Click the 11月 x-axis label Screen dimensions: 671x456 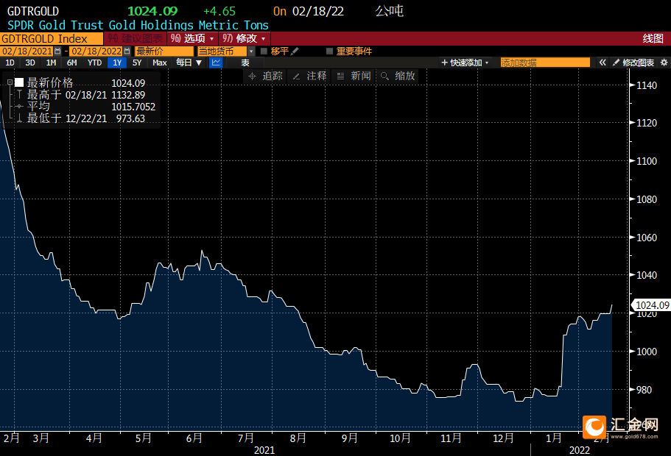point(451,438)
